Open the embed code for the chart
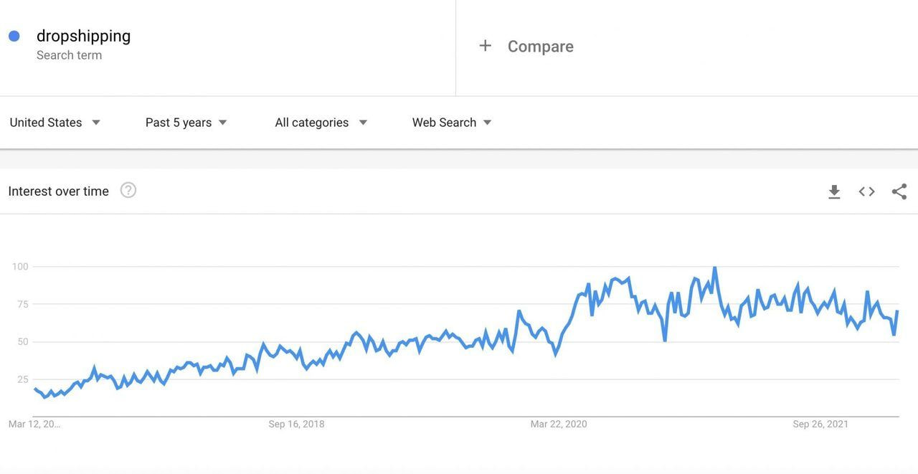This screenshot has height=474, width=918. [x=866, y=191]
